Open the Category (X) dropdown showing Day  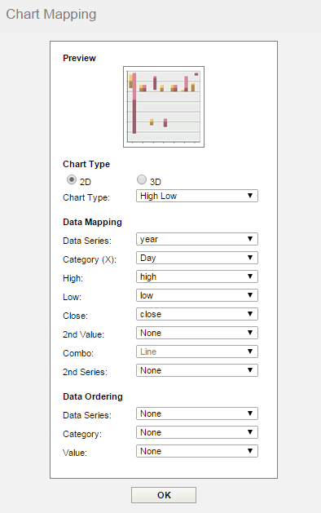point(197,258)
